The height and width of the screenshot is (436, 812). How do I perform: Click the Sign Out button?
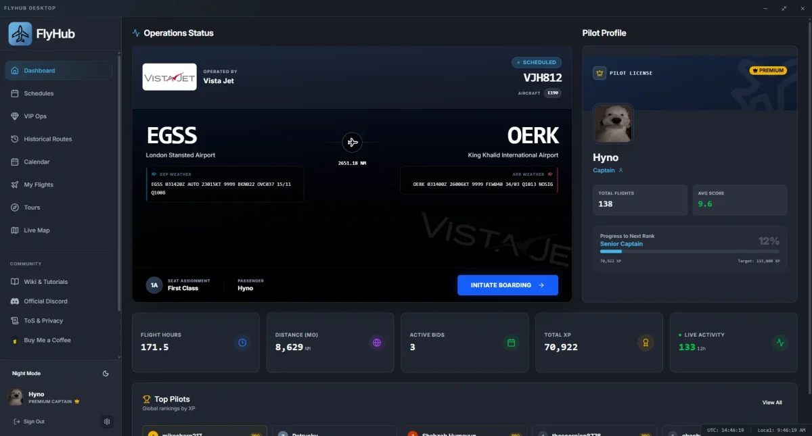(29, 422)
